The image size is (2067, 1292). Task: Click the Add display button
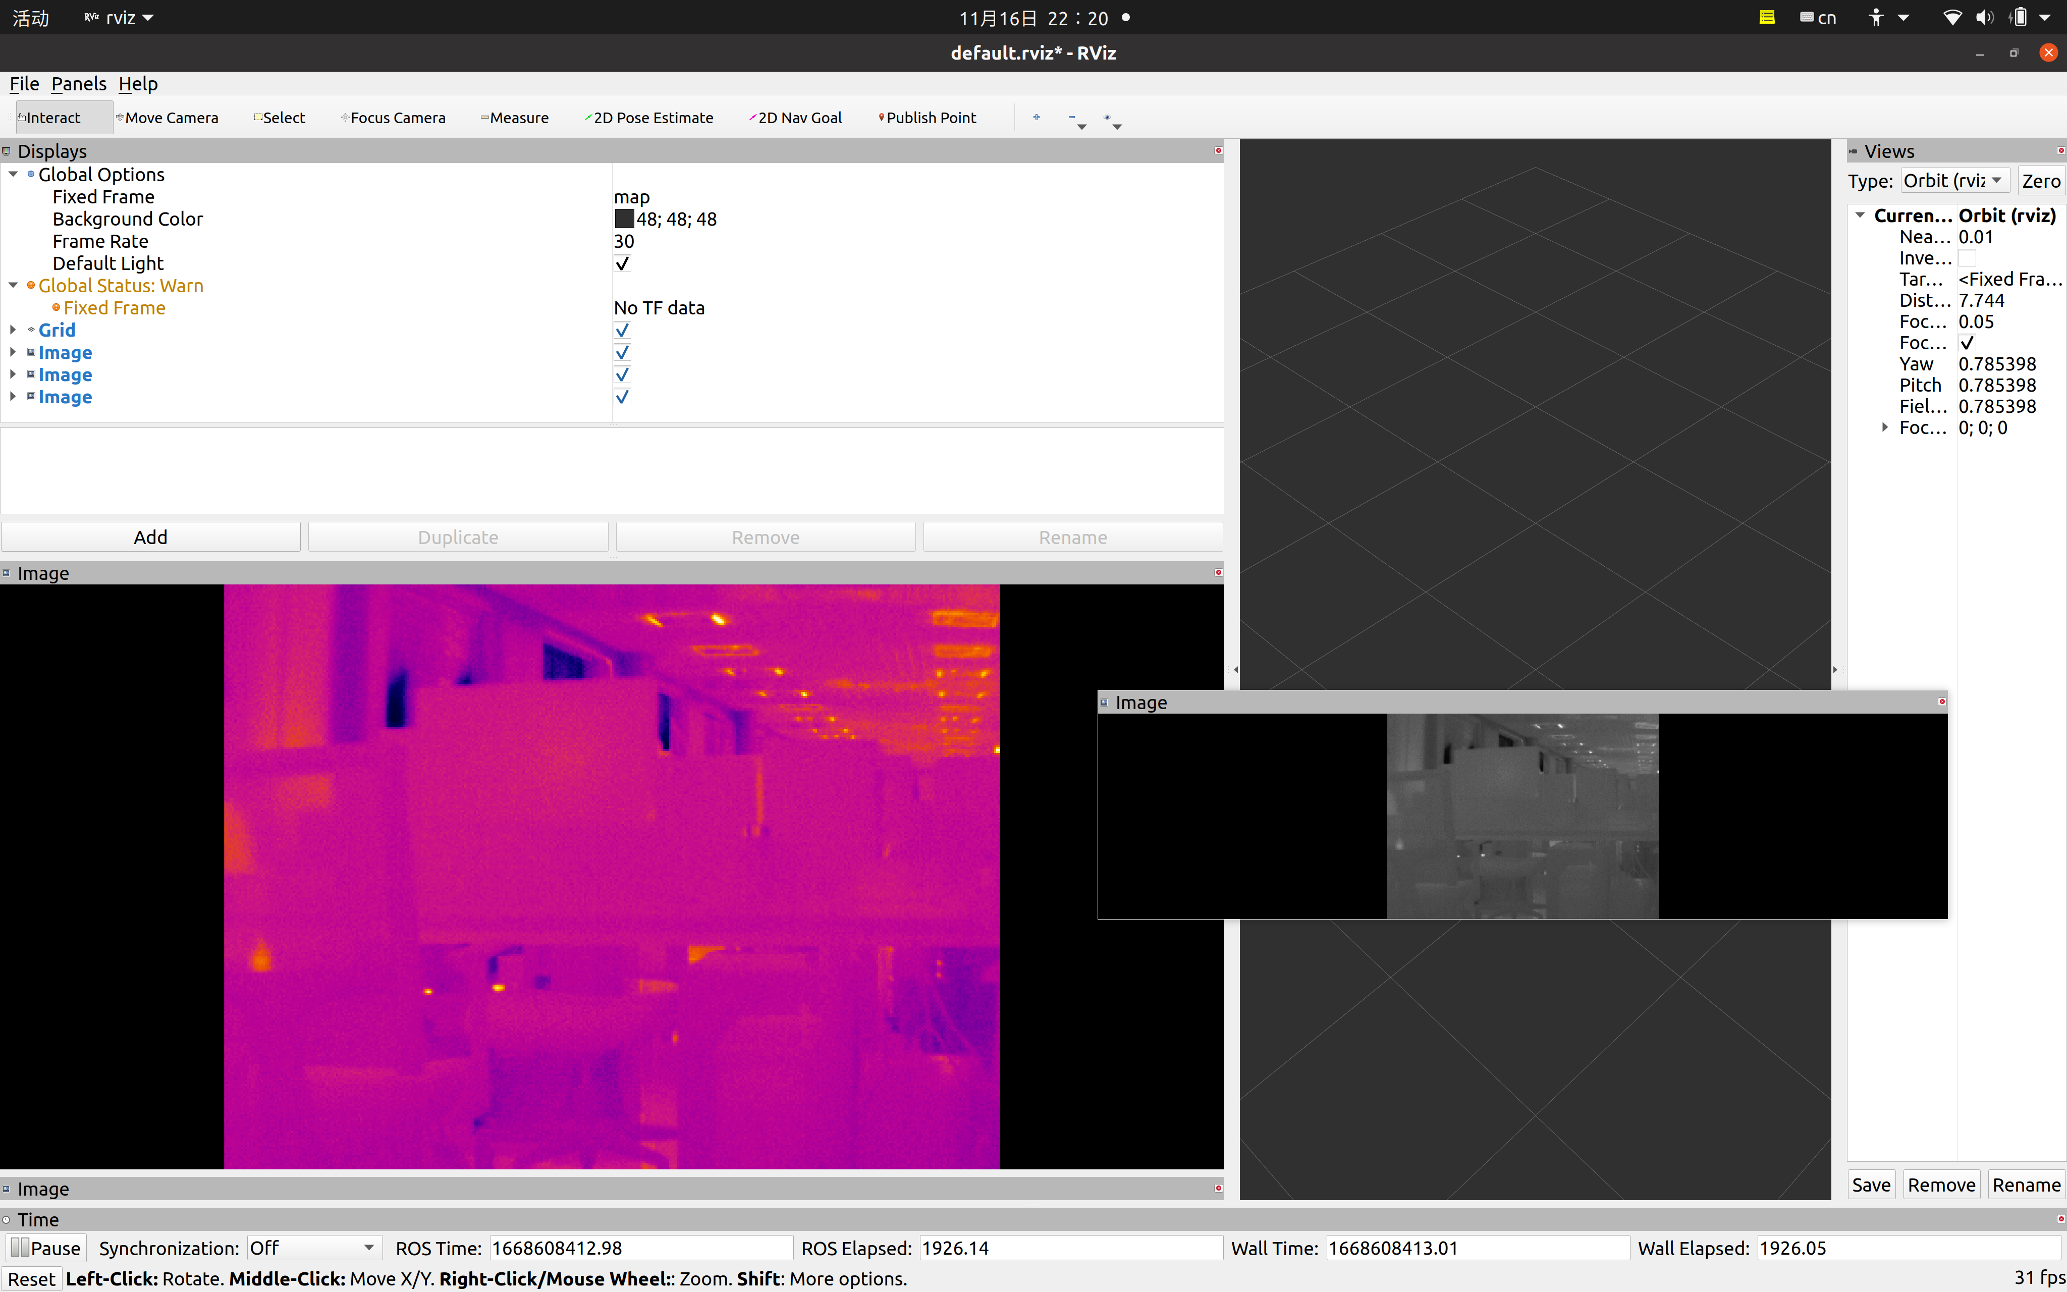(x=150, y=537)
